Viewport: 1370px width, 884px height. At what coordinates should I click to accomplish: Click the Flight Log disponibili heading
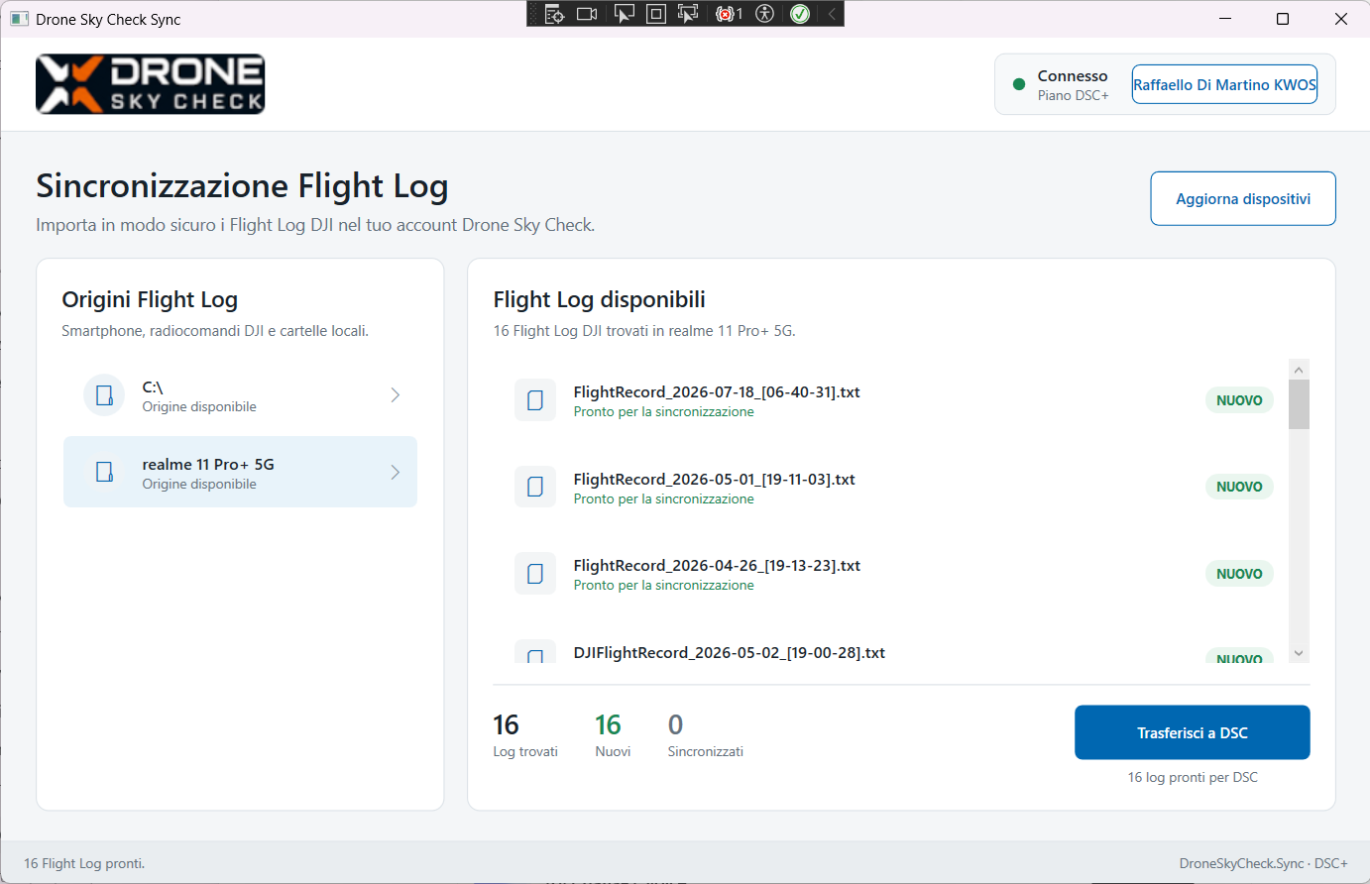click(600, 299)
